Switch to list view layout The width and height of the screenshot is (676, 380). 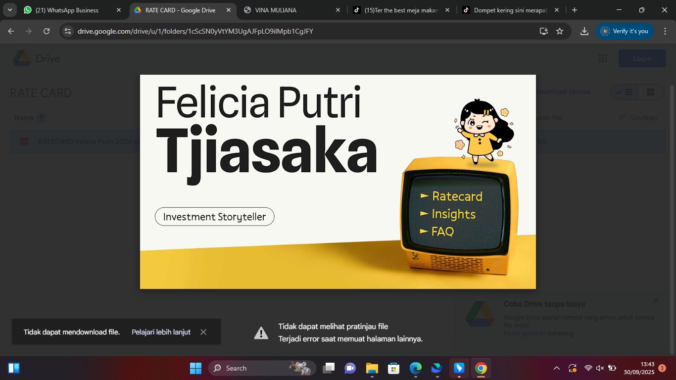tap(624, 92)
